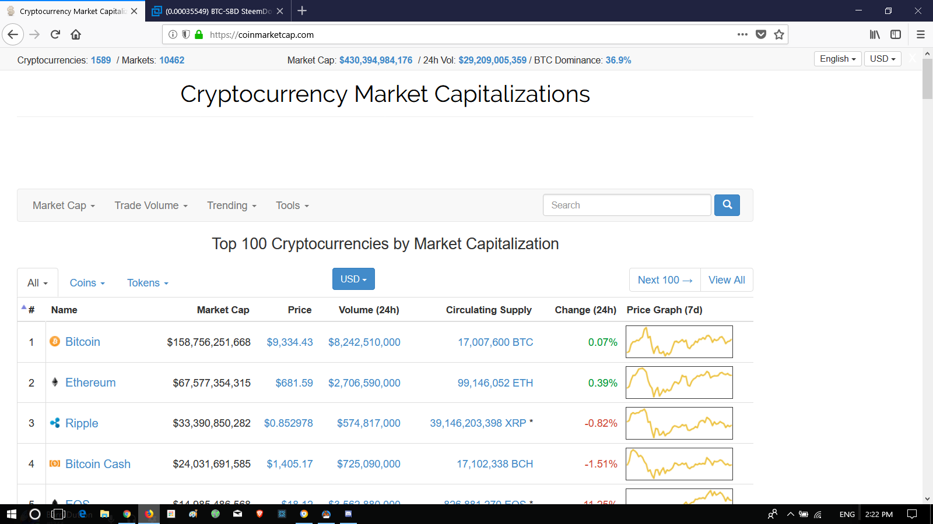The width and height of the screenshot is (933, 524).
Task: Open the Windows Start menu
Action: (x=11, y=514)
